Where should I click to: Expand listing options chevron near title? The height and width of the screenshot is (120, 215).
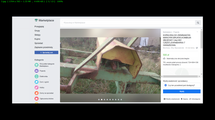pyautogui.click(x=197, y=32)
